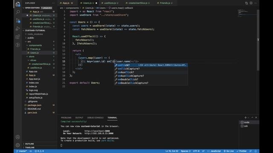Close the terminal panel
The image size is (273, 153).
coord(256,117)
